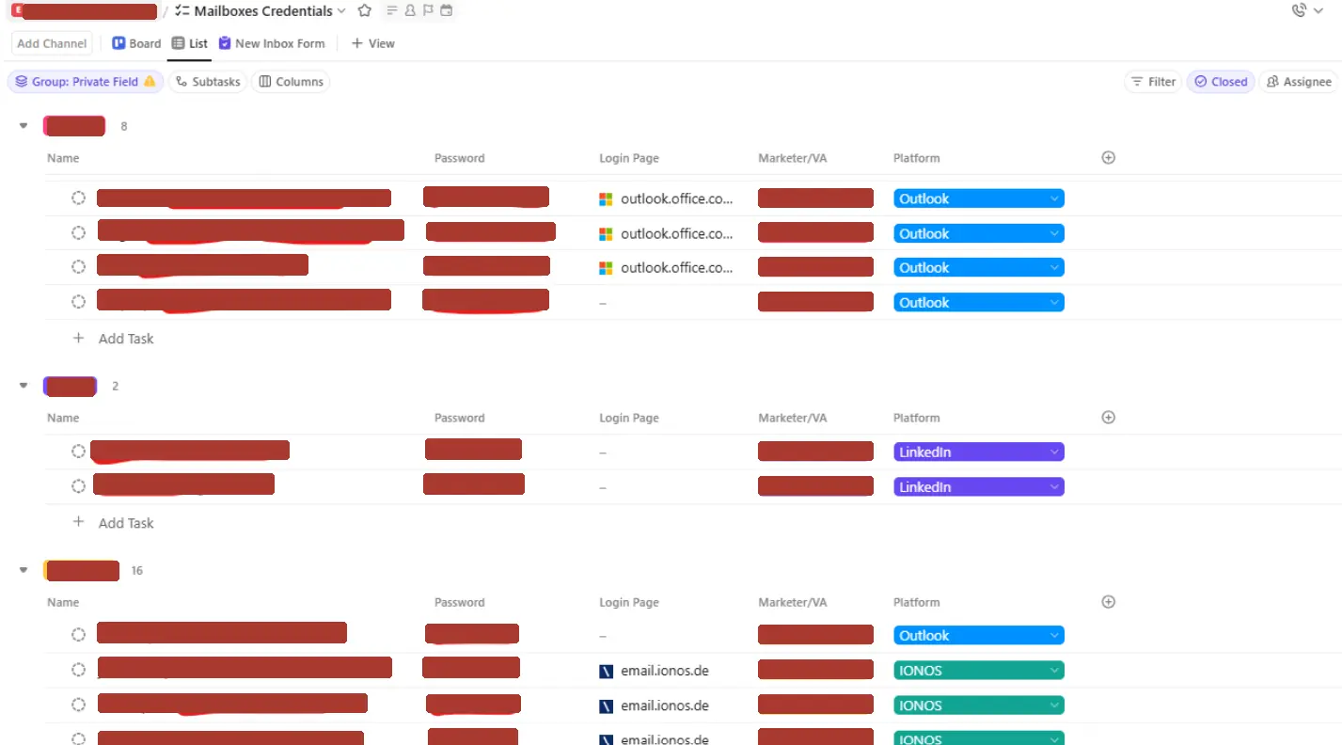Open the Group: Private Field options
Screen dimensions: 1342x745
pyautogui.click(x=86, y=82)
